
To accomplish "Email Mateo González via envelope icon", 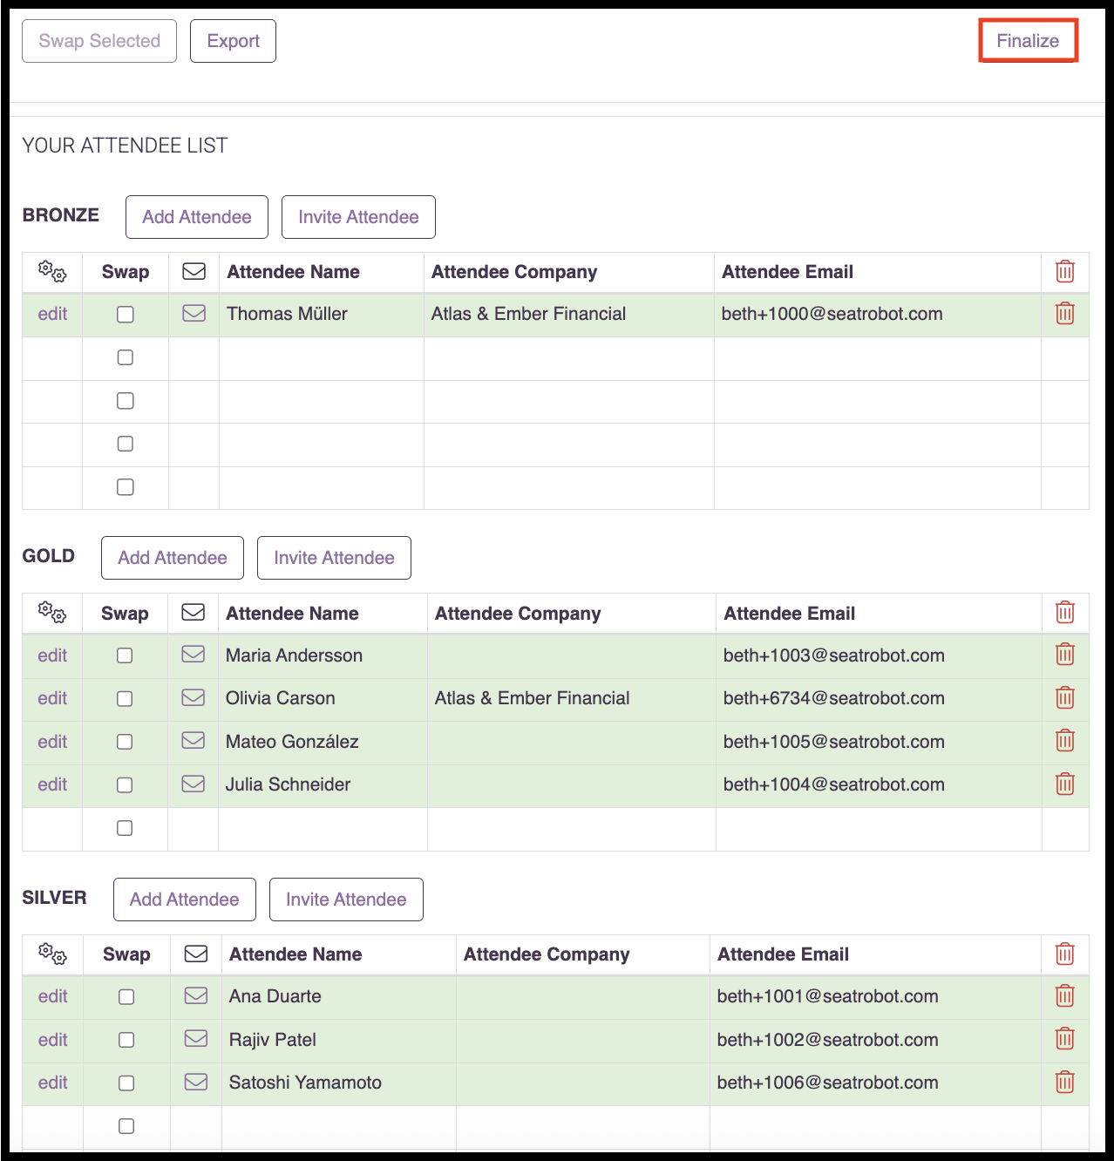I will [194, 741].
